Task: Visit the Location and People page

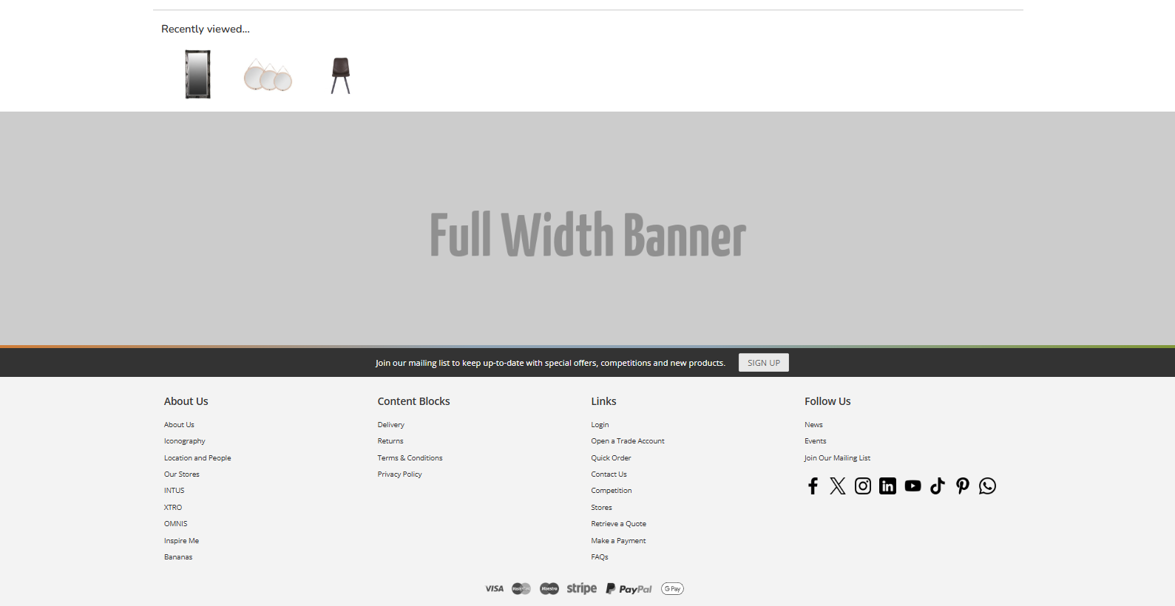Action: click(197, 458)
